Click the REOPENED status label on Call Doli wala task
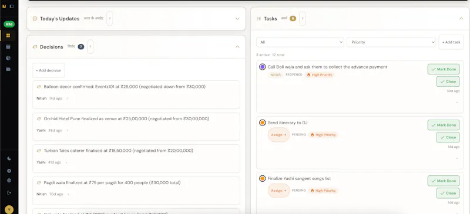Viewport: 470px width, 214px height. 294,74
